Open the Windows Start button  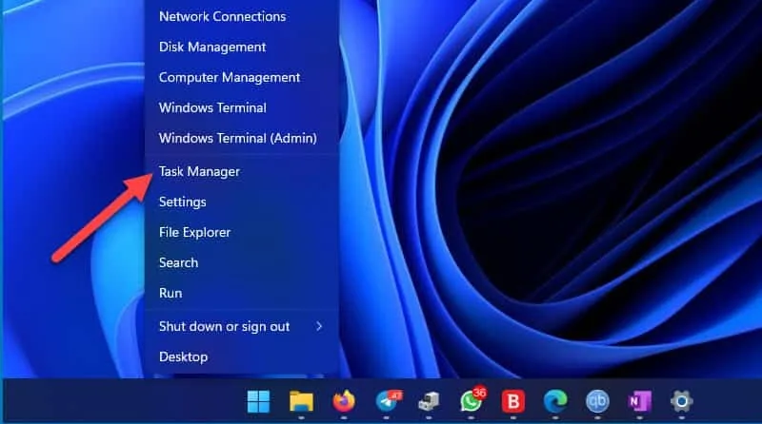click(x=258, y=402)
